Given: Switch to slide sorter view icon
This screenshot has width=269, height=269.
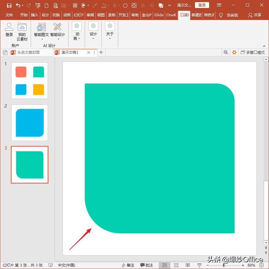Looking at the screenshot, I should point(176,265).
